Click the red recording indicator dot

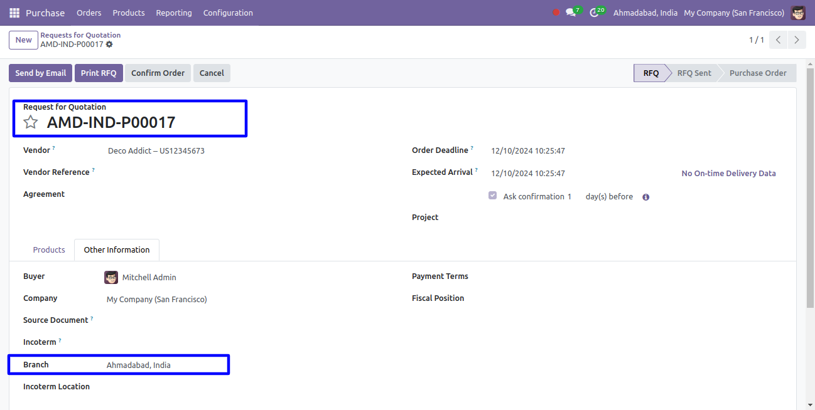pyautogui.click(x=556, y=13)
